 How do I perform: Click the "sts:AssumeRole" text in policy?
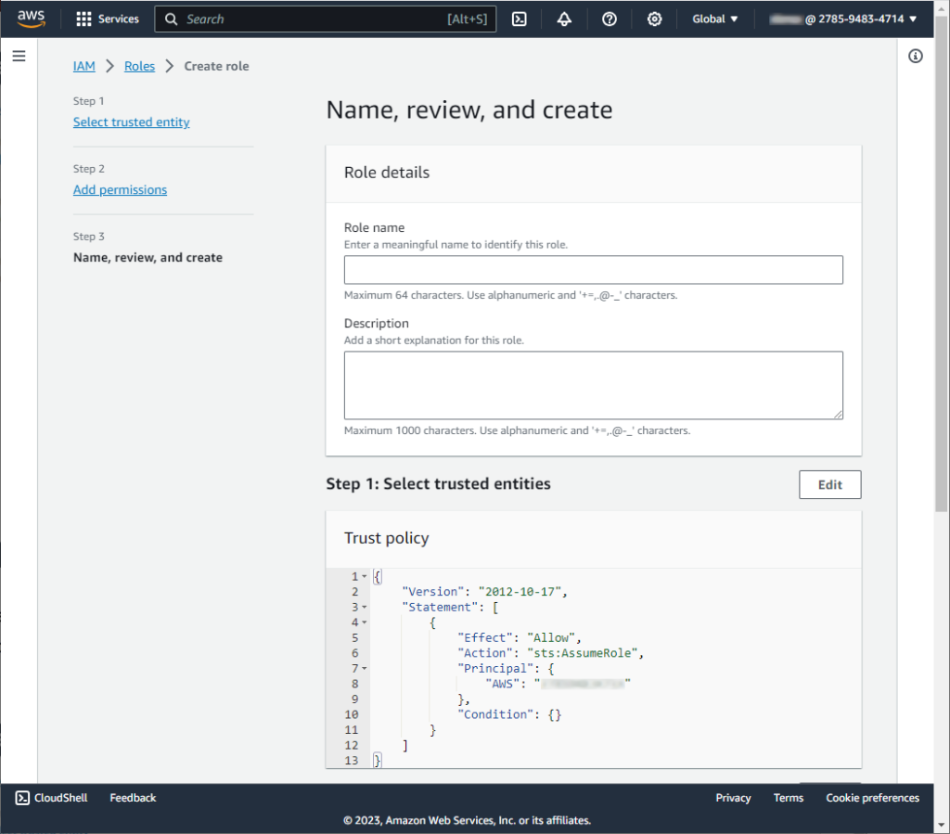pos(583,653)
